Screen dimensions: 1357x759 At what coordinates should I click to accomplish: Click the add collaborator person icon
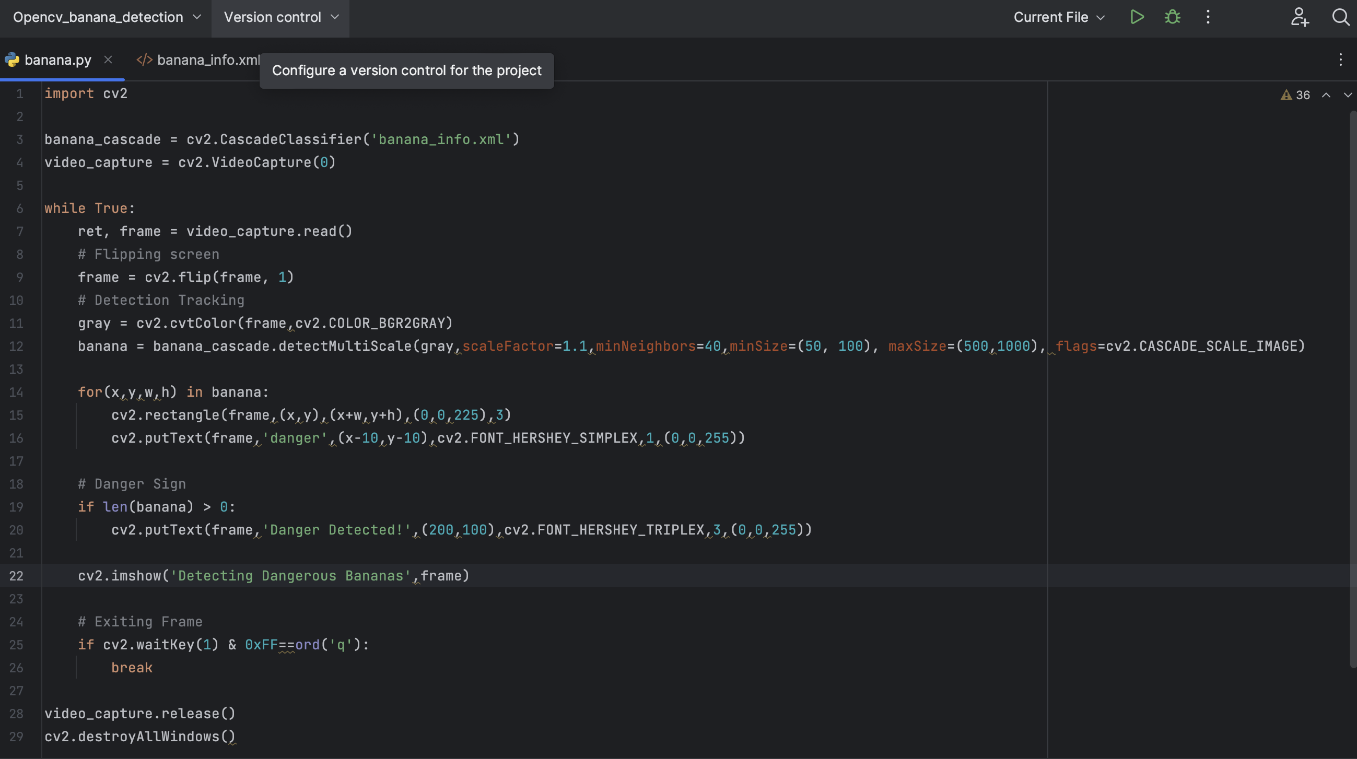pyautogui.click(x=1299, y=17)
